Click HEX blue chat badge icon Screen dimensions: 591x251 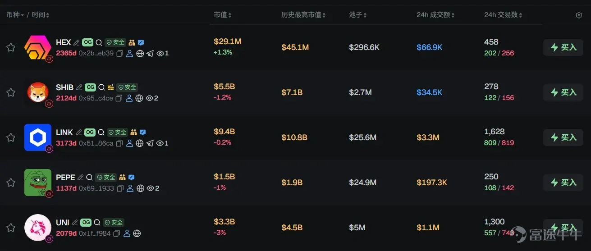pos(141,42)
